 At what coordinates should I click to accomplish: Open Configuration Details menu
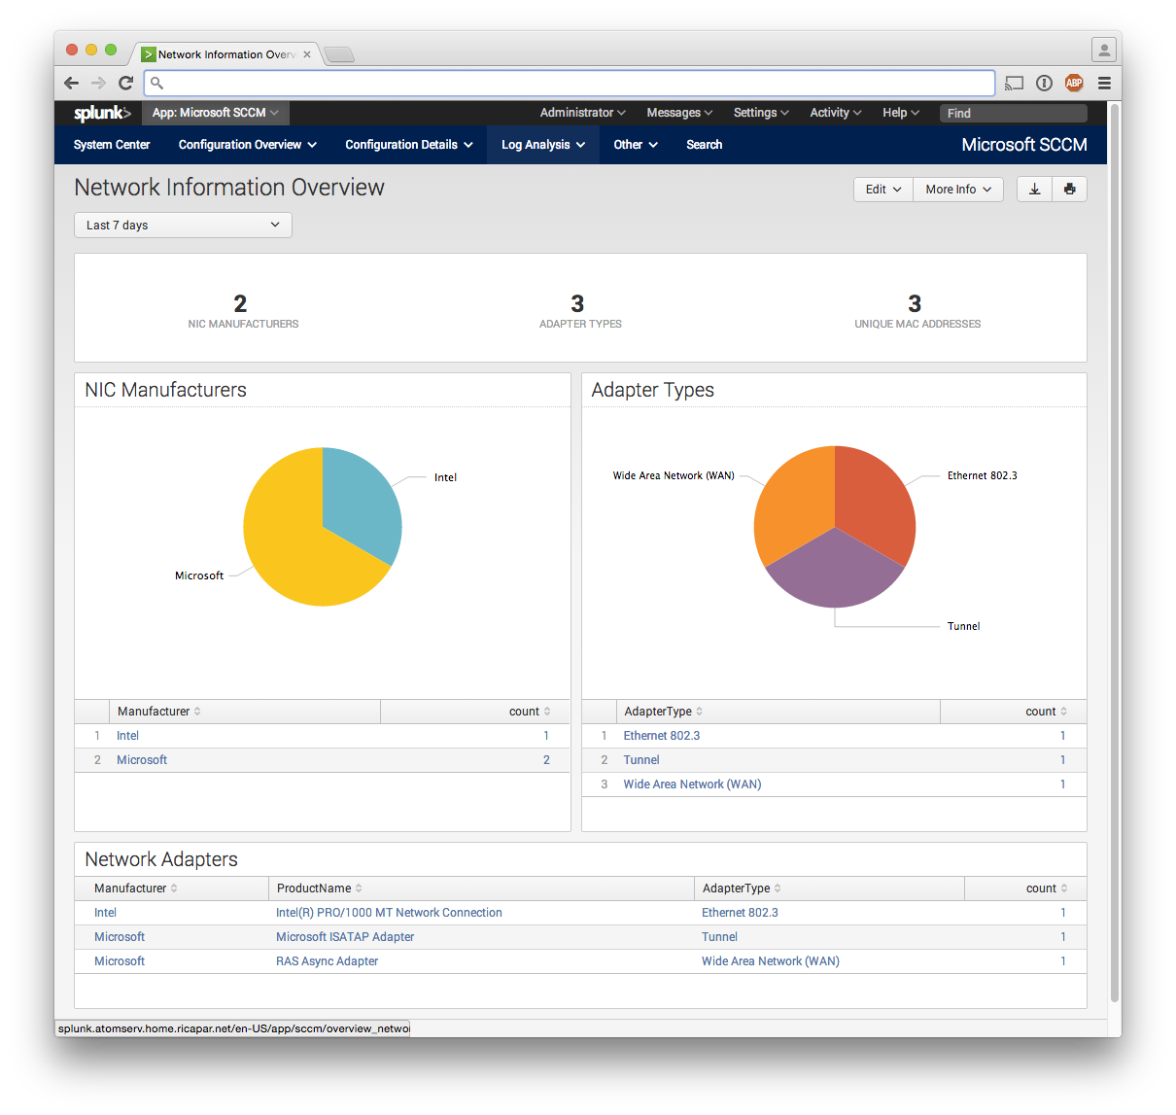[x=409, y=145]
